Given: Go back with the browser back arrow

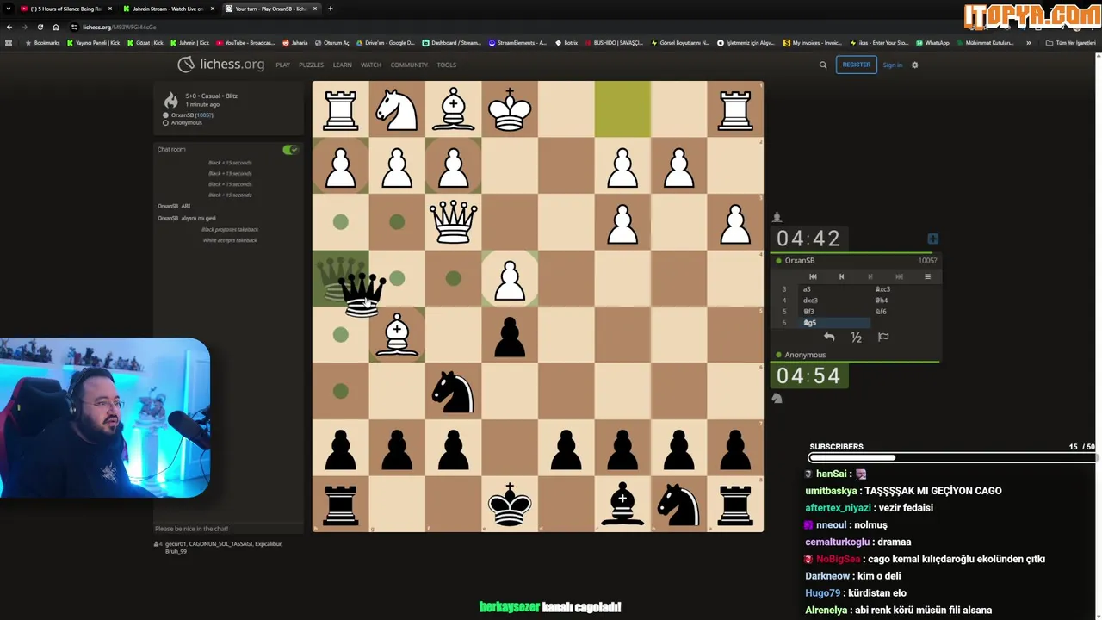Looking at the screenshot, I should (9, 27).
